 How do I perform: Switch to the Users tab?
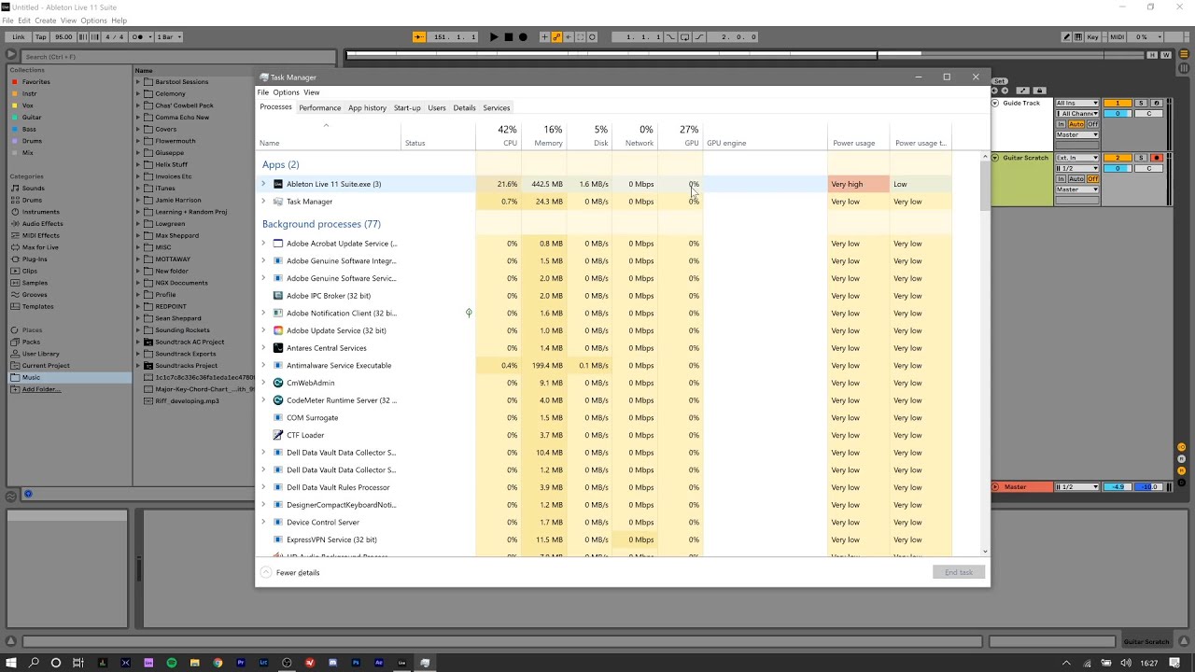[x=437, y=108]
